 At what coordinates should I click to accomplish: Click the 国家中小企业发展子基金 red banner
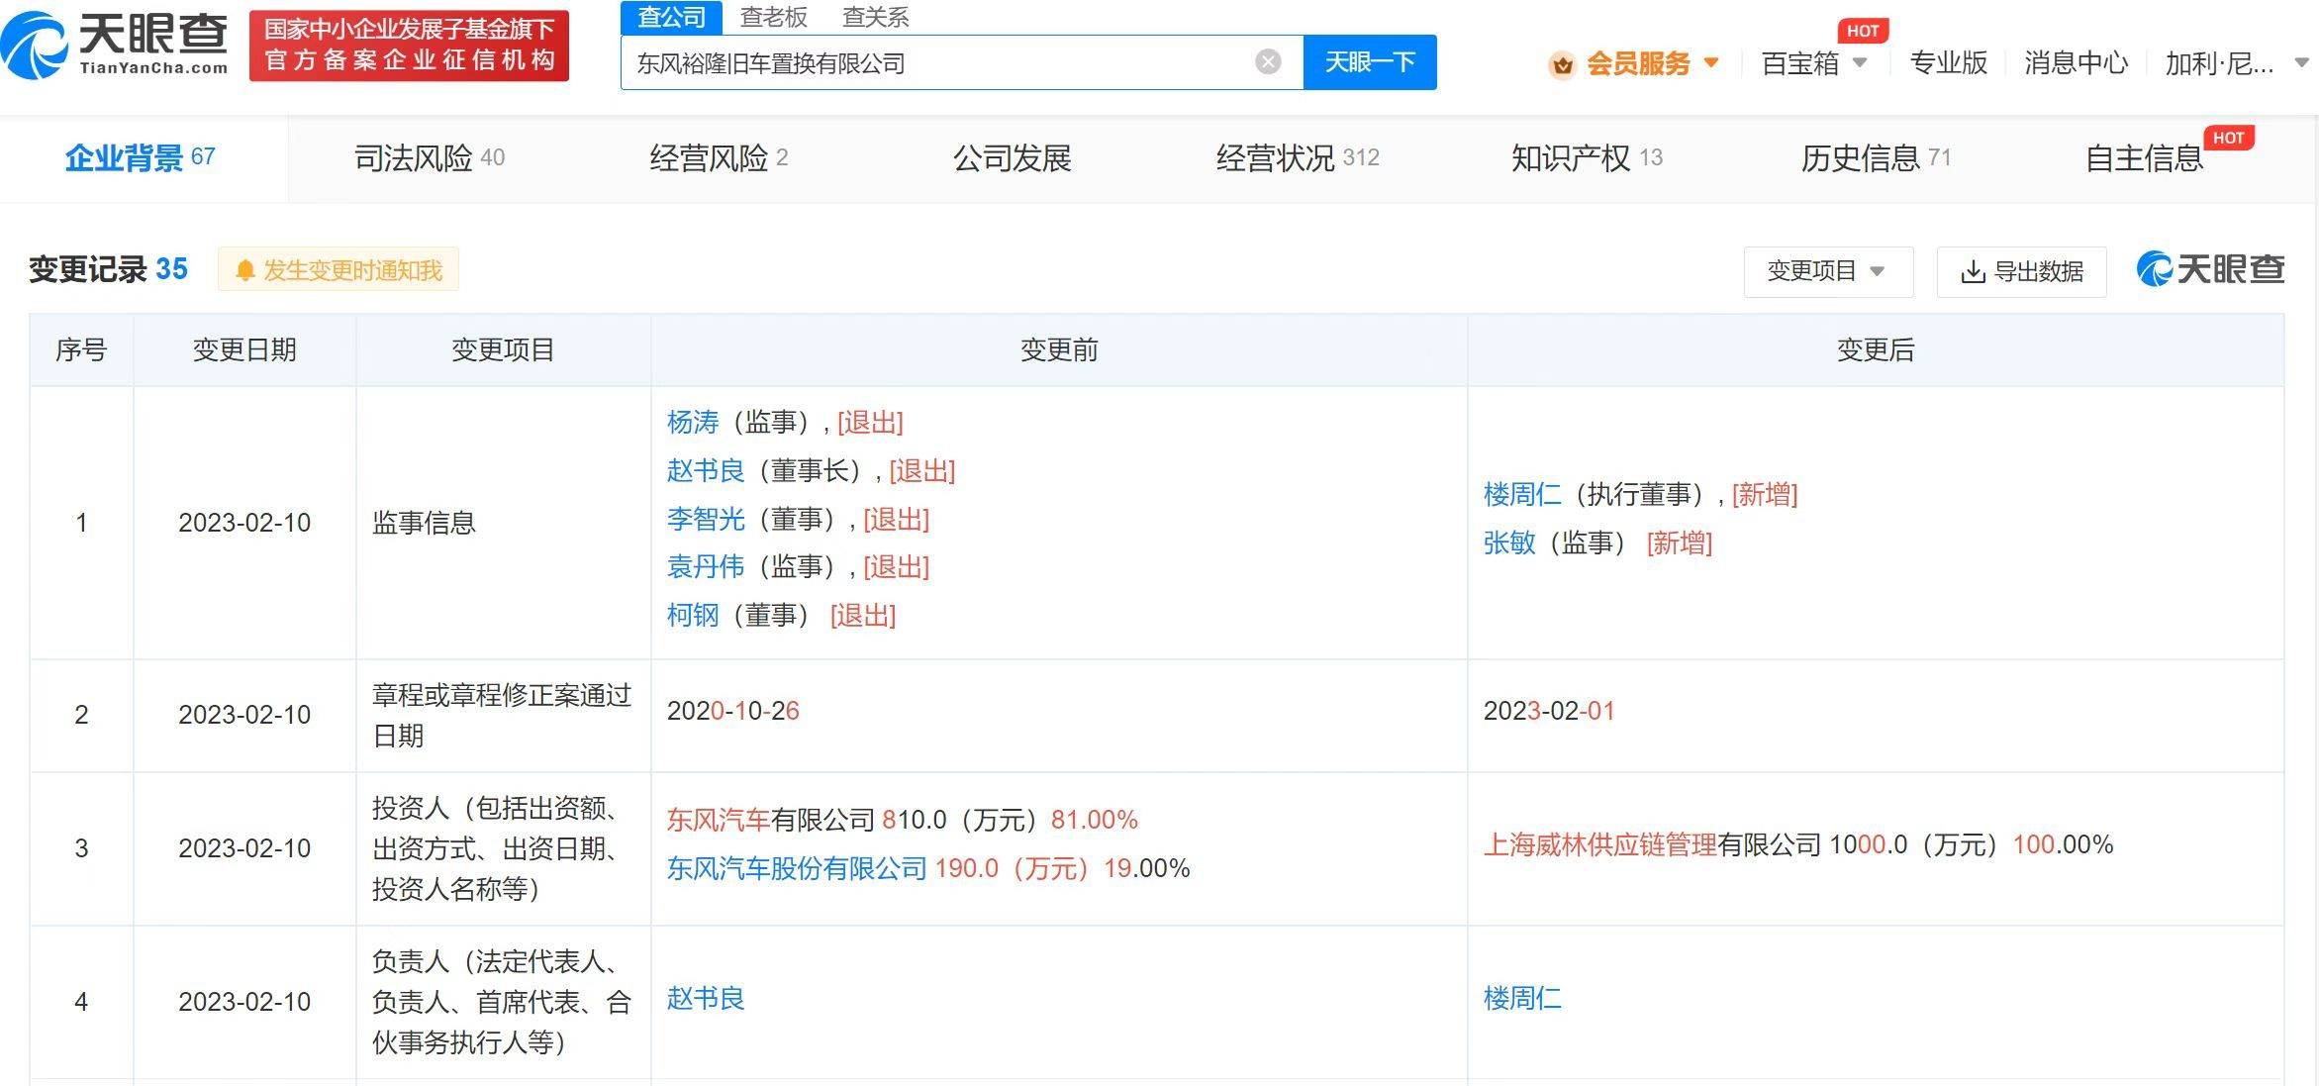[409, 46]
